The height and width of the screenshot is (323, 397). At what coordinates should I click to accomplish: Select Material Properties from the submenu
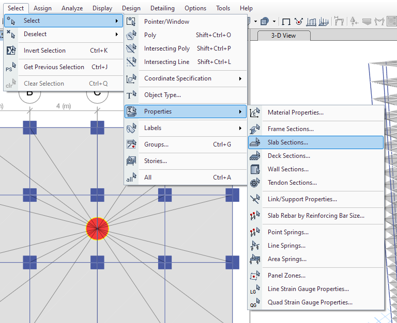[x=295, y=112]
